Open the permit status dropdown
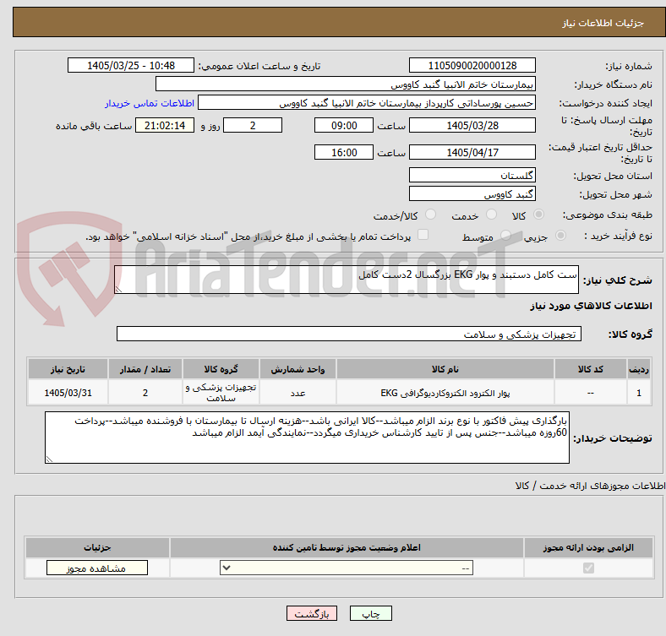The image size is (666, 636). pos(347,568)
